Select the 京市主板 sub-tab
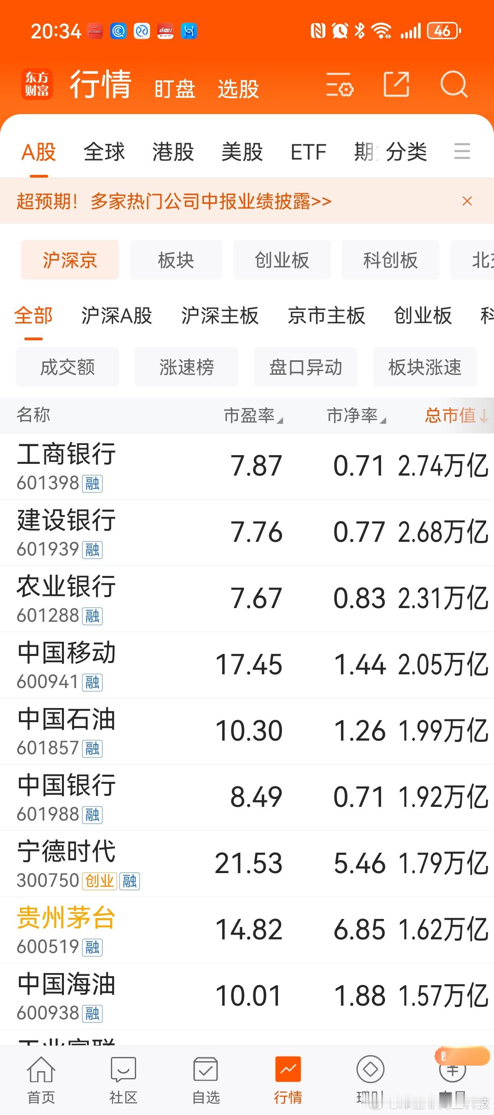This screenshot has height=1115, width=494. (x=327, y=315)
